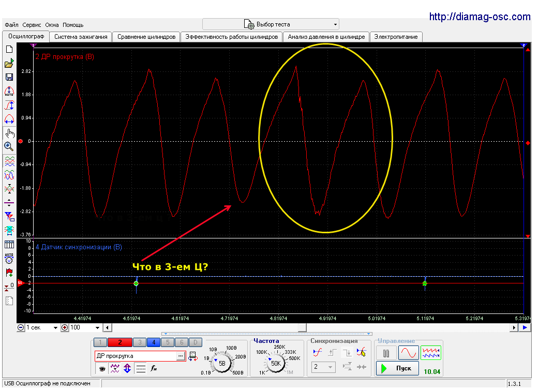Apply AUTO vertical scale icon
The image size is (538, 390).
pos(9,92)
